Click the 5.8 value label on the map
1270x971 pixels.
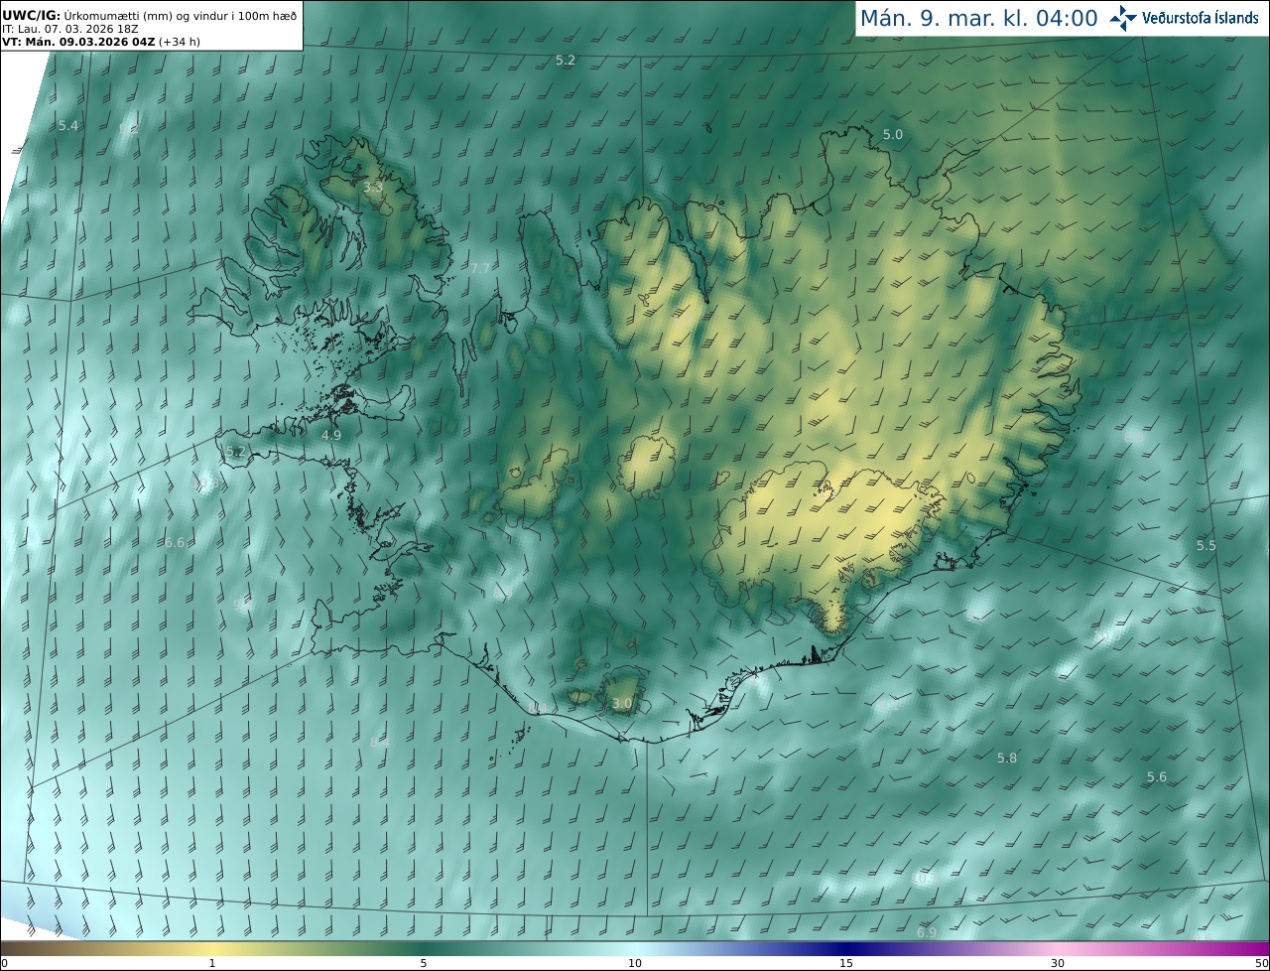point(1007,758)
